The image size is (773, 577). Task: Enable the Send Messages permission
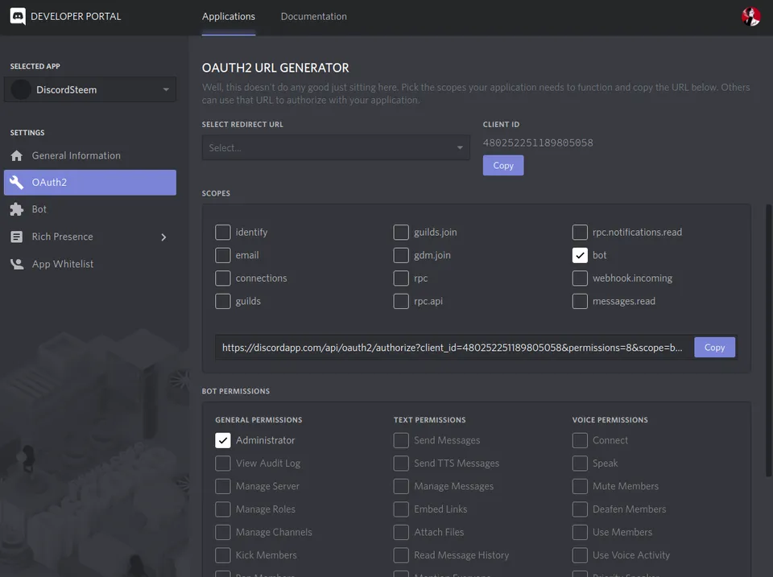pyautogui.click(x=401, y=440)
